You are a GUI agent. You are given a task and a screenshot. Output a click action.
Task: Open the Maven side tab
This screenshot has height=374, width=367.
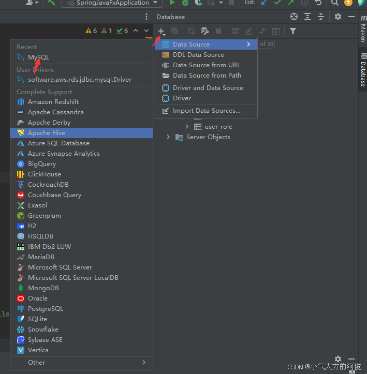[x=363, y=29]
